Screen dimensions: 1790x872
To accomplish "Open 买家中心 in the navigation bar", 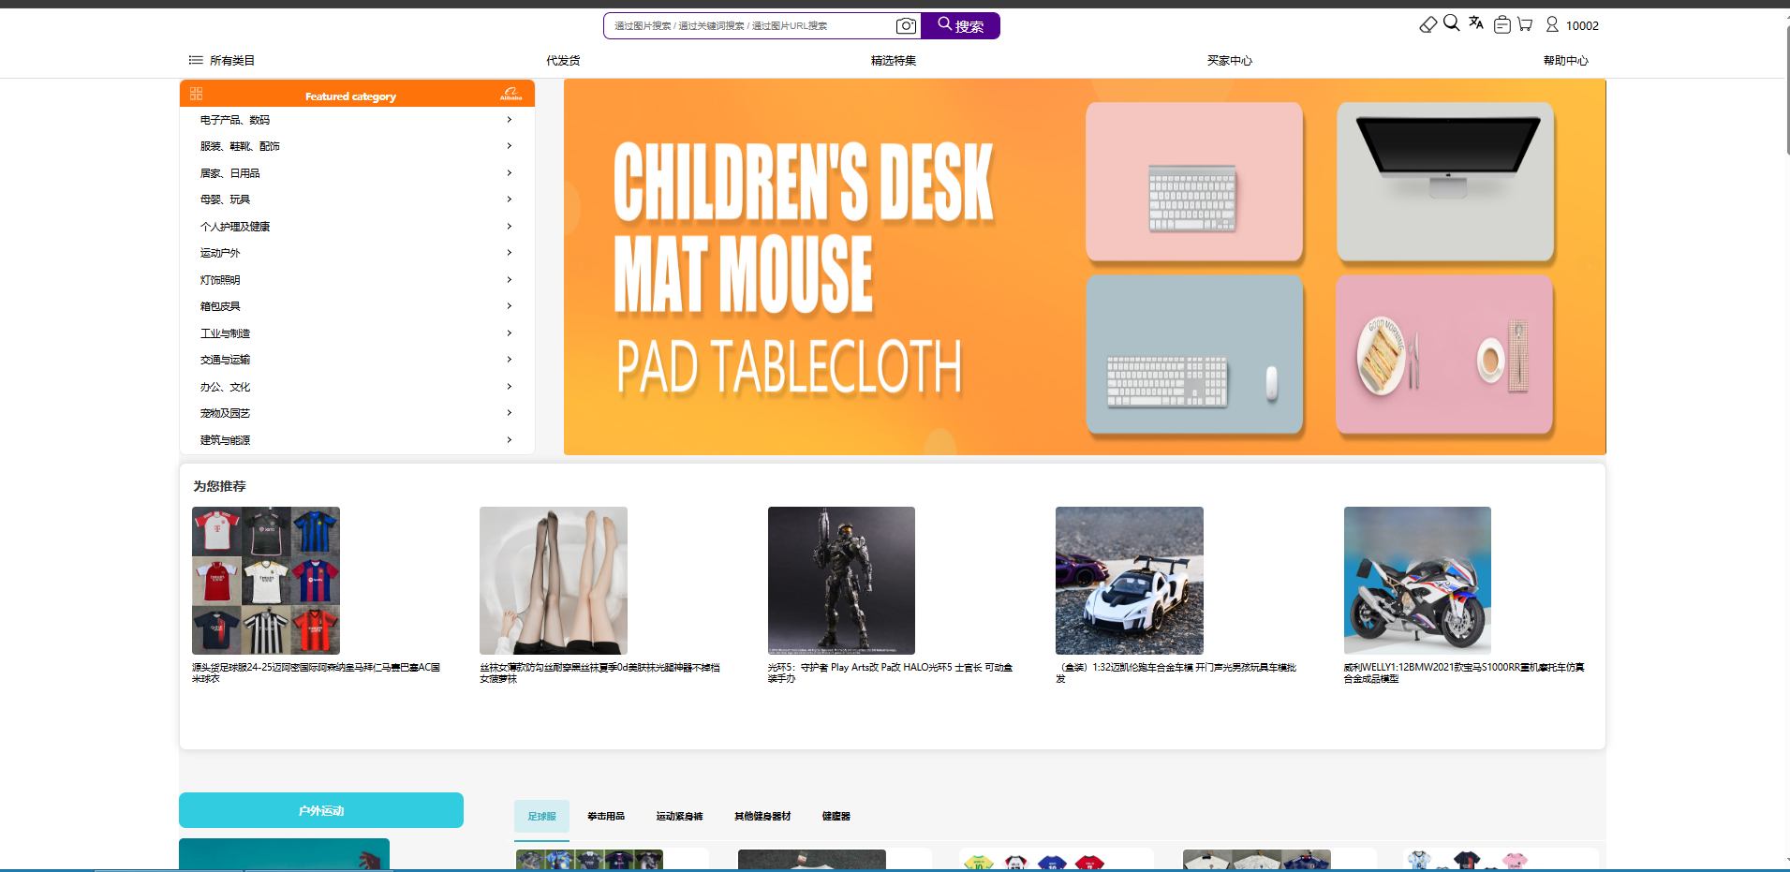I will 1229,60.
